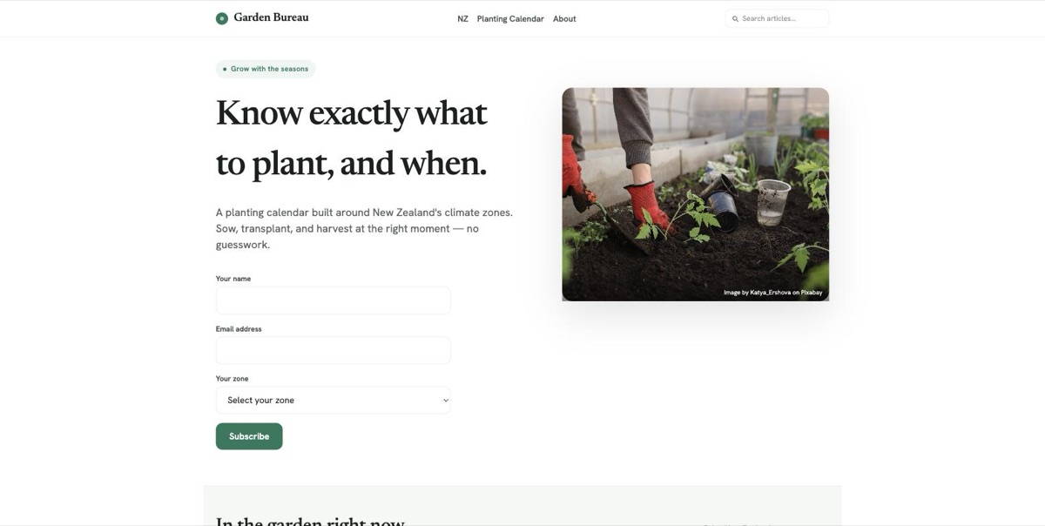Image resolution: width=1045 pixels, height=526 pixels.
Task: Click the Grow with the seasons badge
Action: [x=266, y=69]
